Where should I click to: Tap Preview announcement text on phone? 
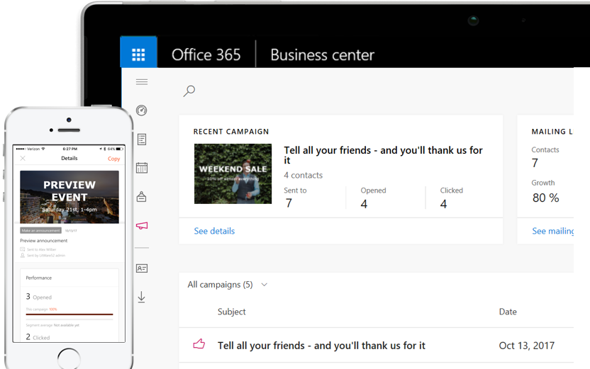pyautogui.click(x=44, y=241)
